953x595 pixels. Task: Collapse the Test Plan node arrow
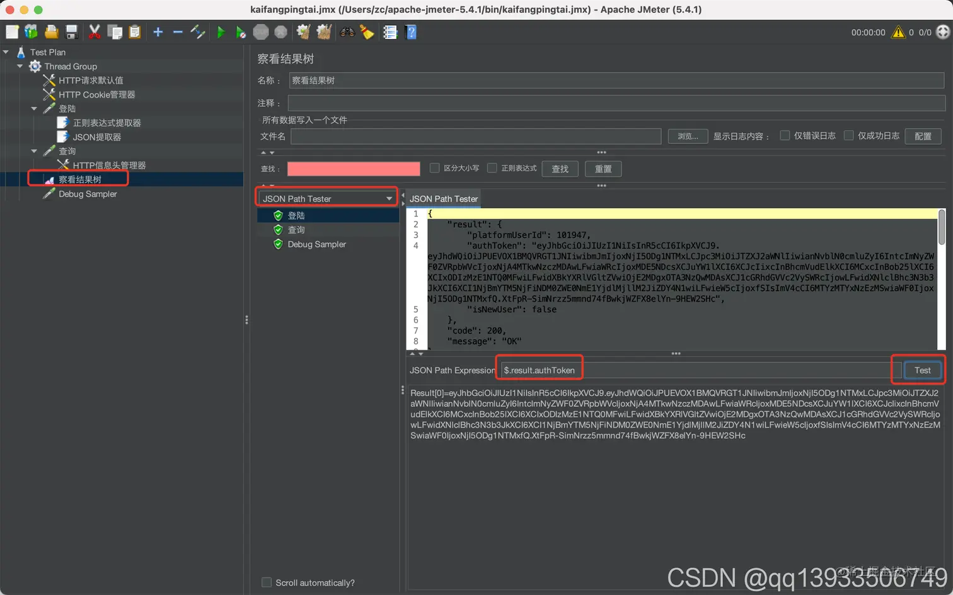6,52
